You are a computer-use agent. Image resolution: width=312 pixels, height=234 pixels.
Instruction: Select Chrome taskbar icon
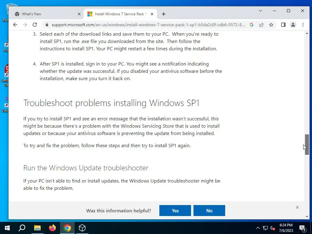[x=67, y=228]
